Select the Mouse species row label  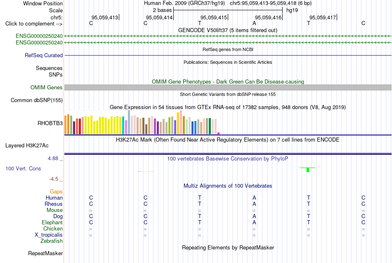54,210
